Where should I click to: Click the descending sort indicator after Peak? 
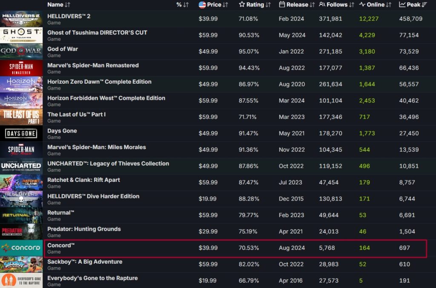[425, 5]
